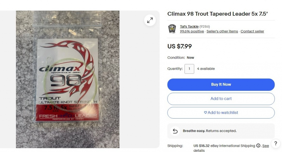This screenshot has width=282, height=152.
Task: Click the Returns accepted banner
Action: coord(221,131)
